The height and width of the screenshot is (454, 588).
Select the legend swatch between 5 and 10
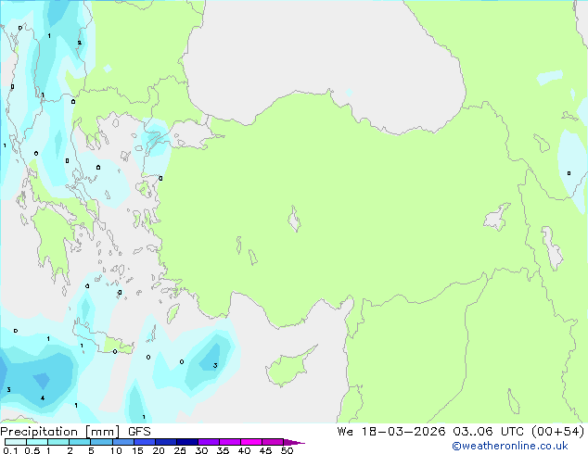(x=101, y=442)
